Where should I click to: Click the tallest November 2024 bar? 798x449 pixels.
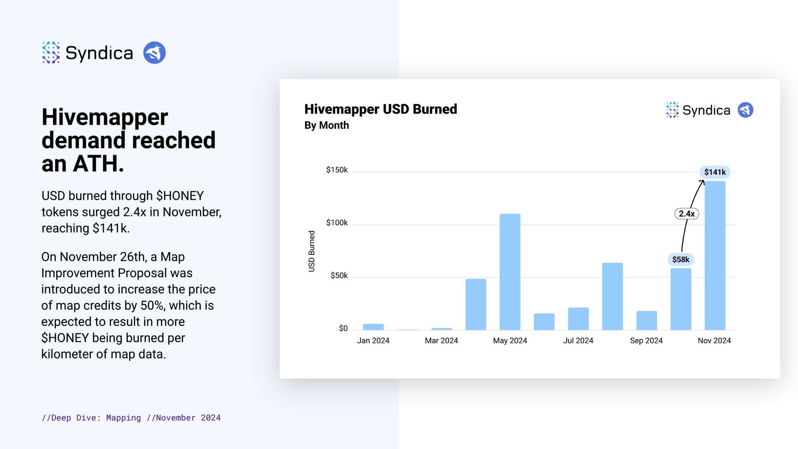(x=715, y=255)
